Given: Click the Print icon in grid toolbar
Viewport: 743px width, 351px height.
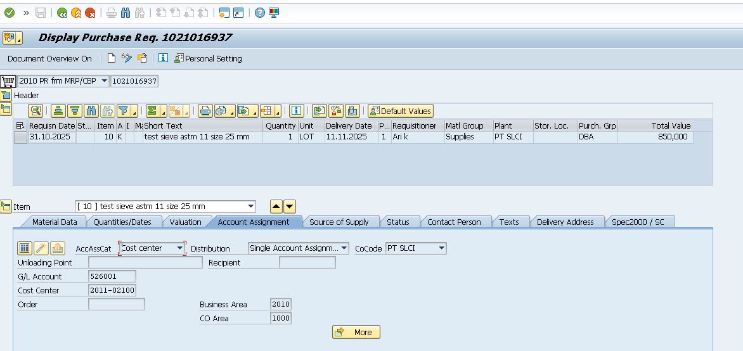Looking at the screenshot, I should pyautogui.click(x=205, y=111).
